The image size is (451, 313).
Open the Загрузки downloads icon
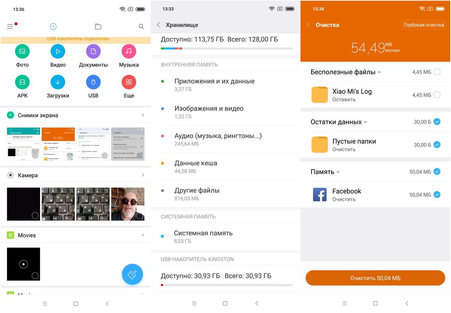point(58,82)
